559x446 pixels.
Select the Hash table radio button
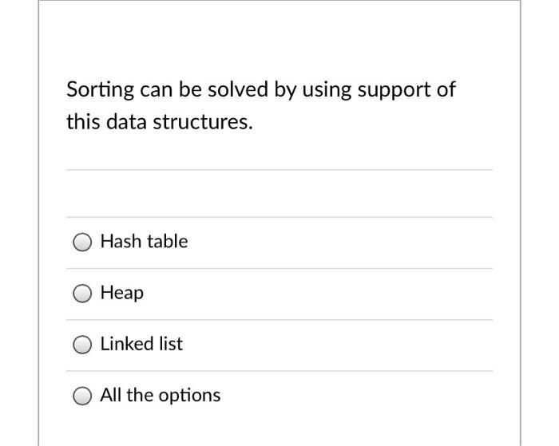point(82,243)
